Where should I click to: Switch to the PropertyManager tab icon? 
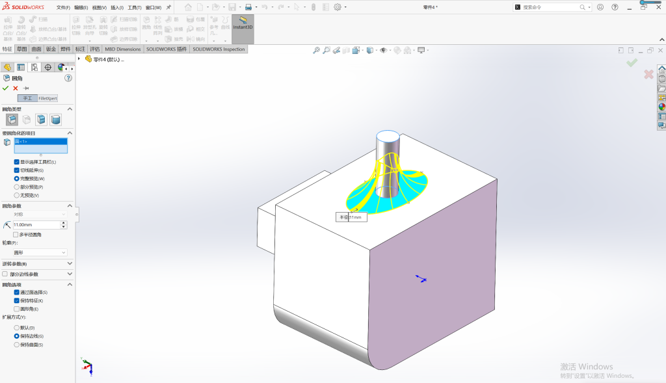[21, 68]
